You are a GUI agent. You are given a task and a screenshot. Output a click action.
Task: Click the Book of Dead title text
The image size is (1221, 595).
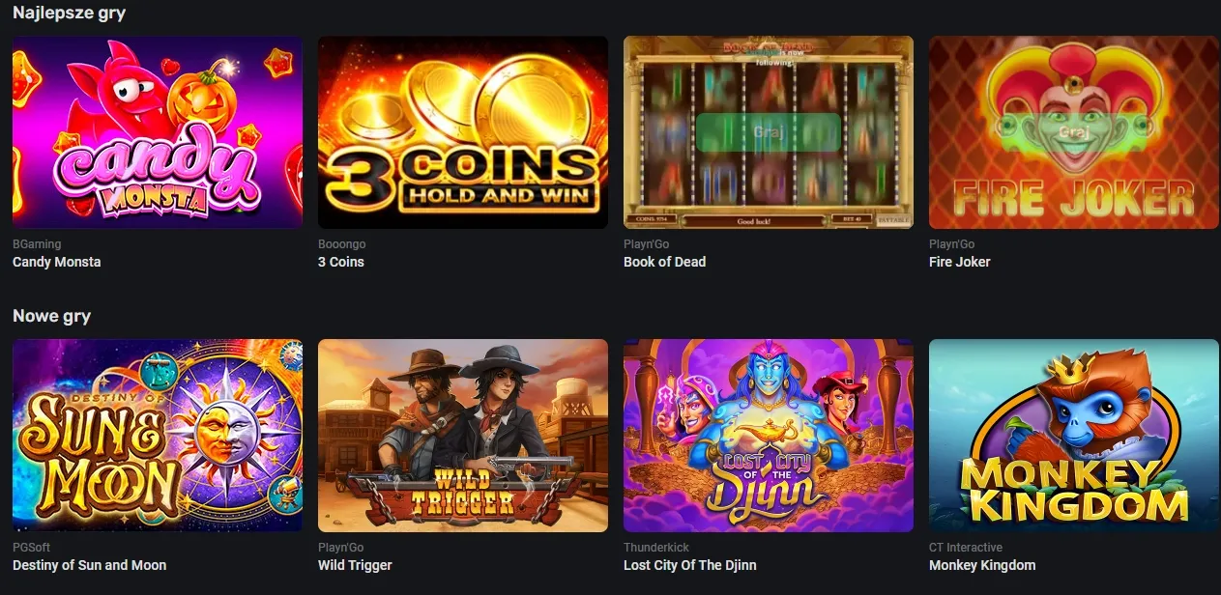click(665, 262)
